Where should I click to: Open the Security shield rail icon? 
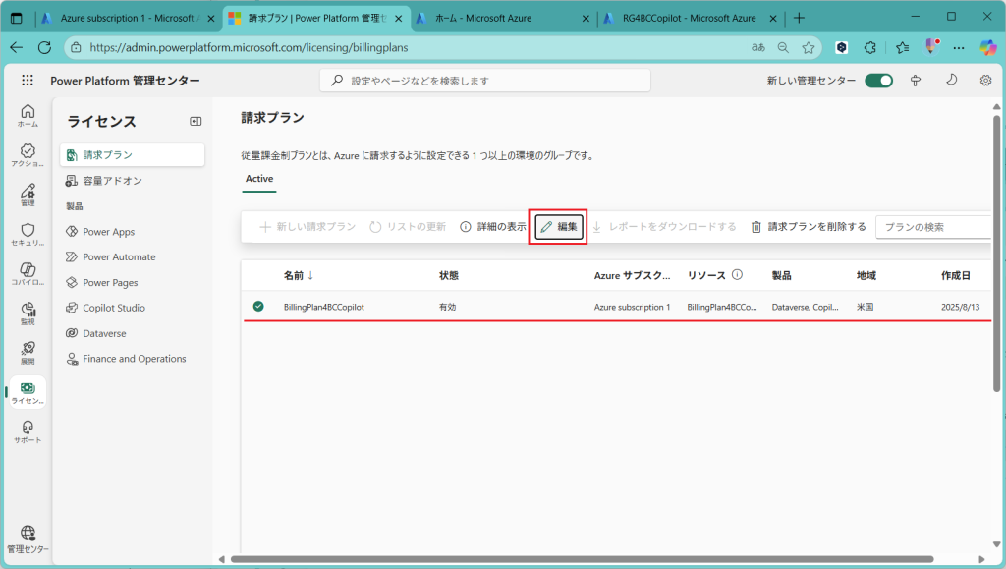pos(28,234)
